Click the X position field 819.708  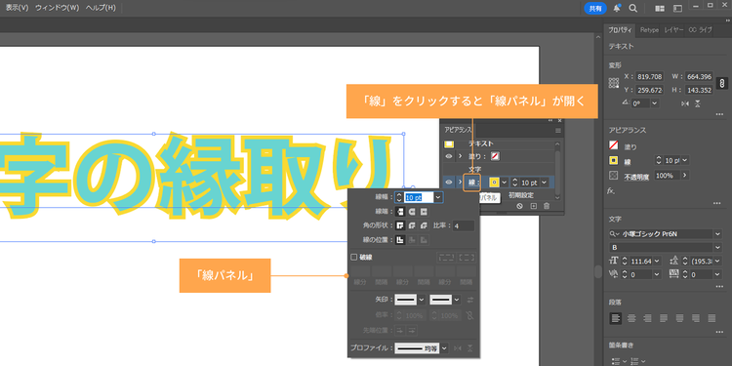pyautogui.click(x=650, y=76)
